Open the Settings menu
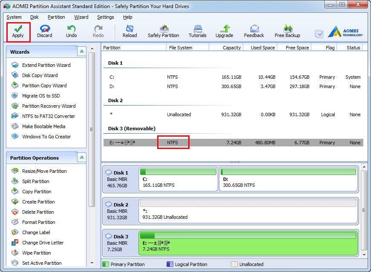The image size is (371, 272). [106, 17]
